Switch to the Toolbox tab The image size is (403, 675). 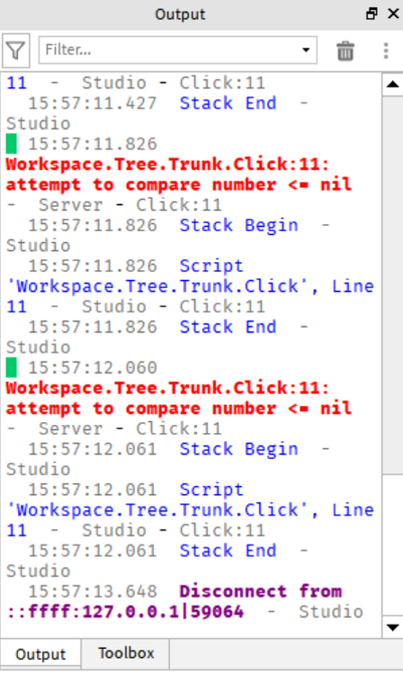coord(126,653)
